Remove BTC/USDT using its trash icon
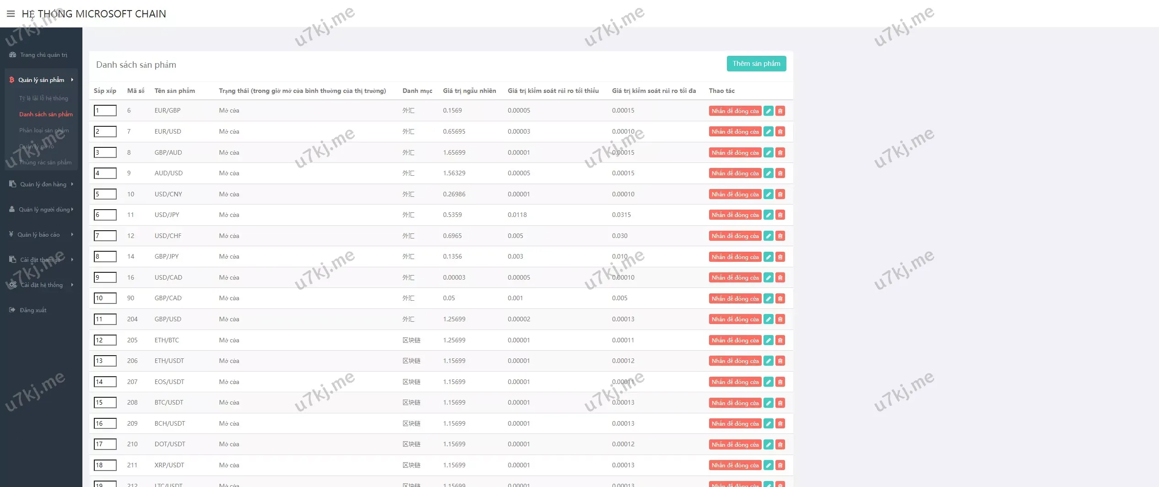This screenshot has width=1159, height=487. 780,403
